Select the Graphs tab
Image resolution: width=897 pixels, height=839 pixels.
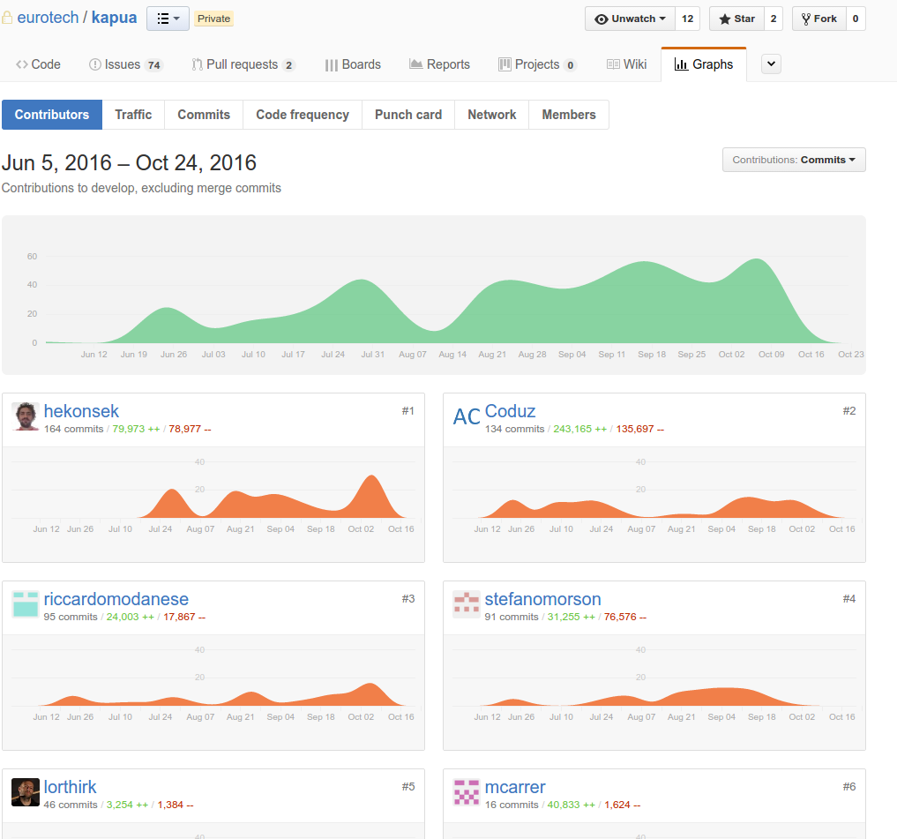[704, 64]
